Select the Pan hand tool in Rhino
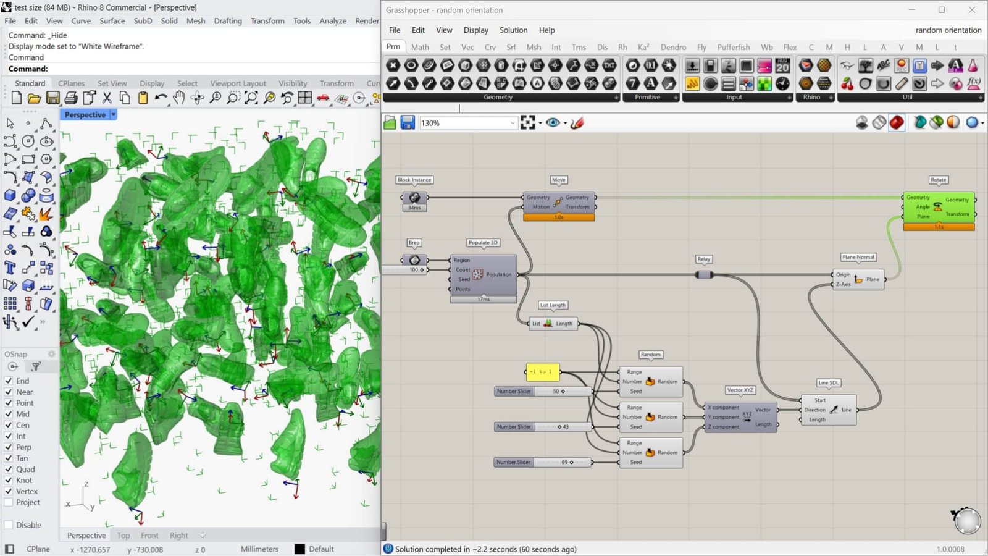Screen dimensions: 988x556 click(x=179, y=98)
